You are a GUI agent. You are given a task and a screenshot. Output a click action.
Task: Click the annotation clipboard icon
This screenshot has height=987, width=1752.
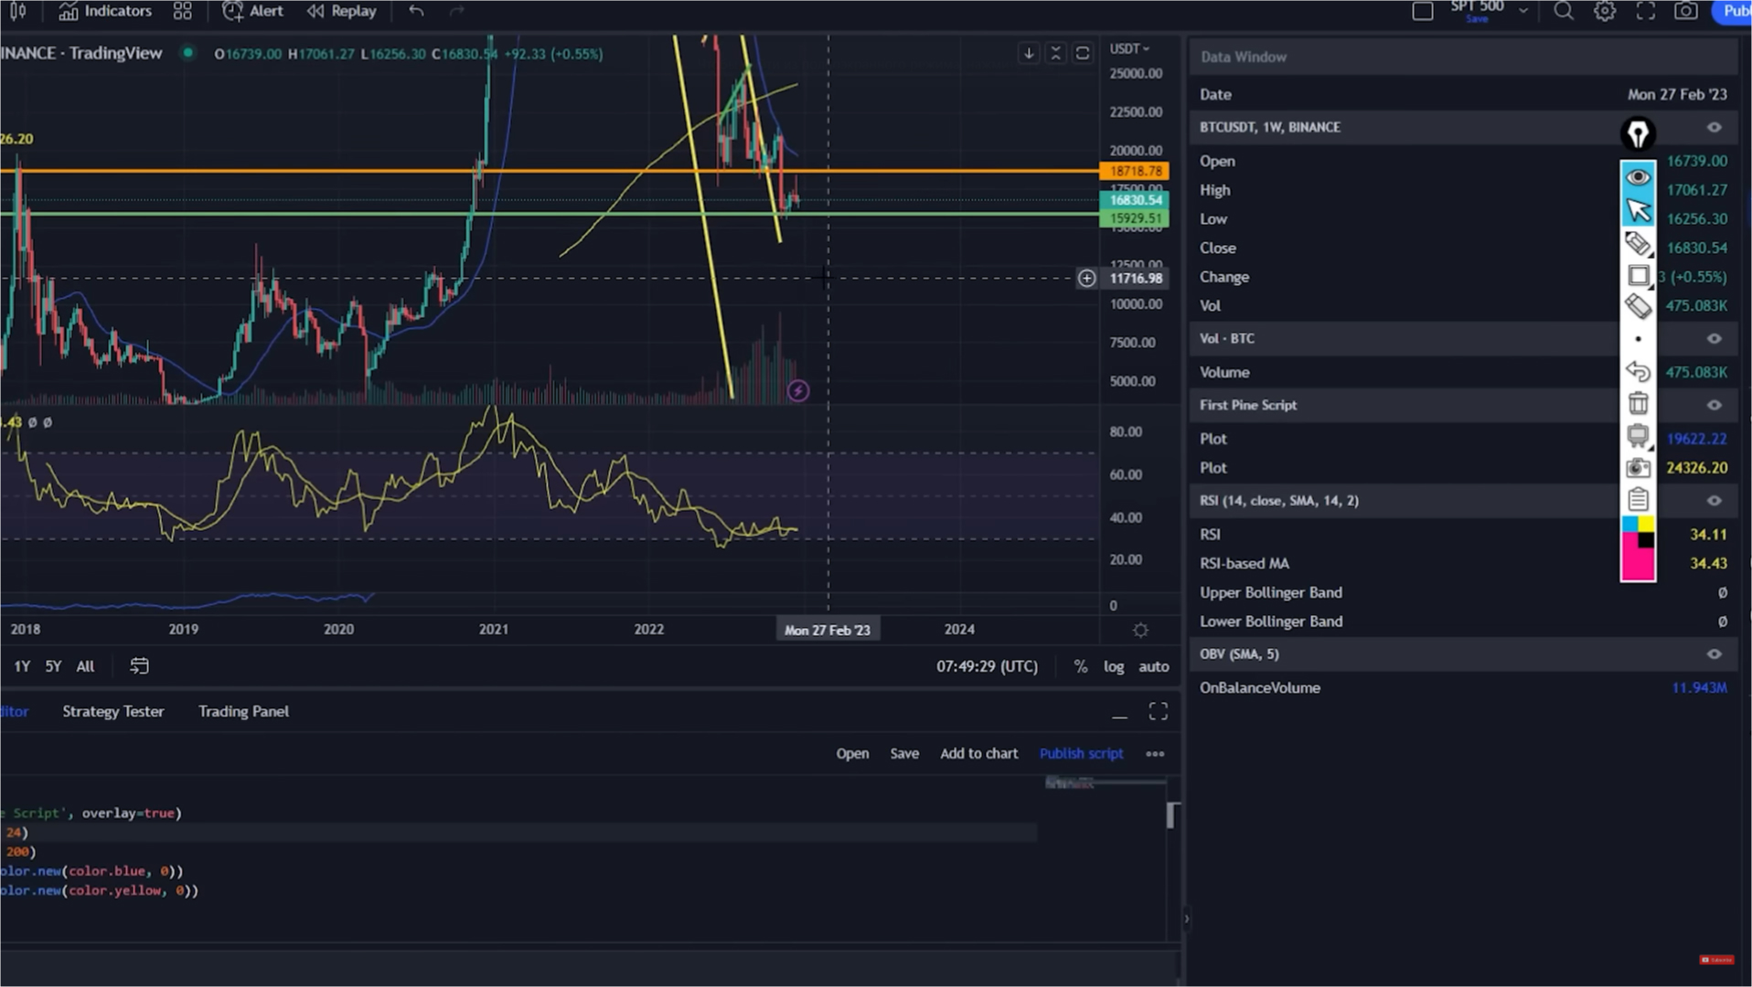(x=1638, y=499)
